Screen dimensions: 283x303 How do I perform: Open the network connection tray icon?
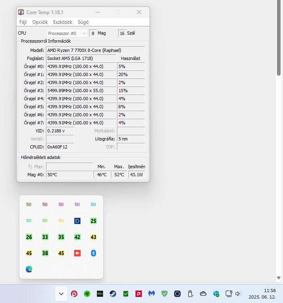(229, 294)
